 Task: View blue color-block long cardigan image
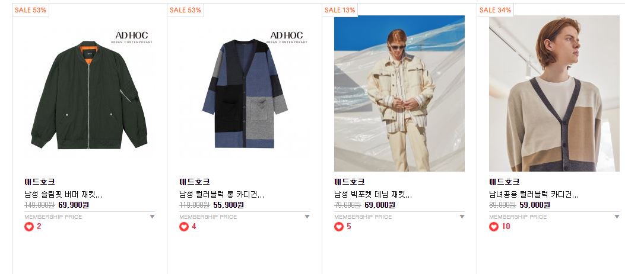(x=245, y=94)
